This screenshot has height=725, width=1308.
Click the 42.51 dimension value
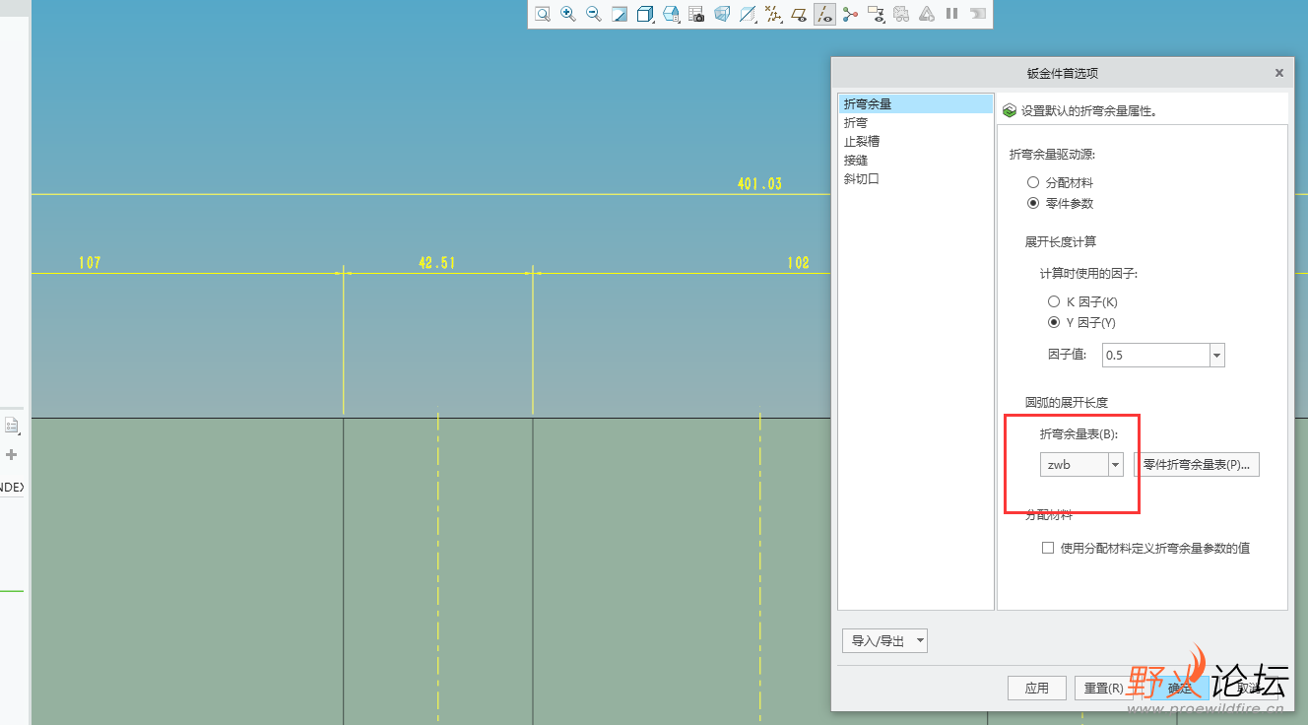[436, 263]
